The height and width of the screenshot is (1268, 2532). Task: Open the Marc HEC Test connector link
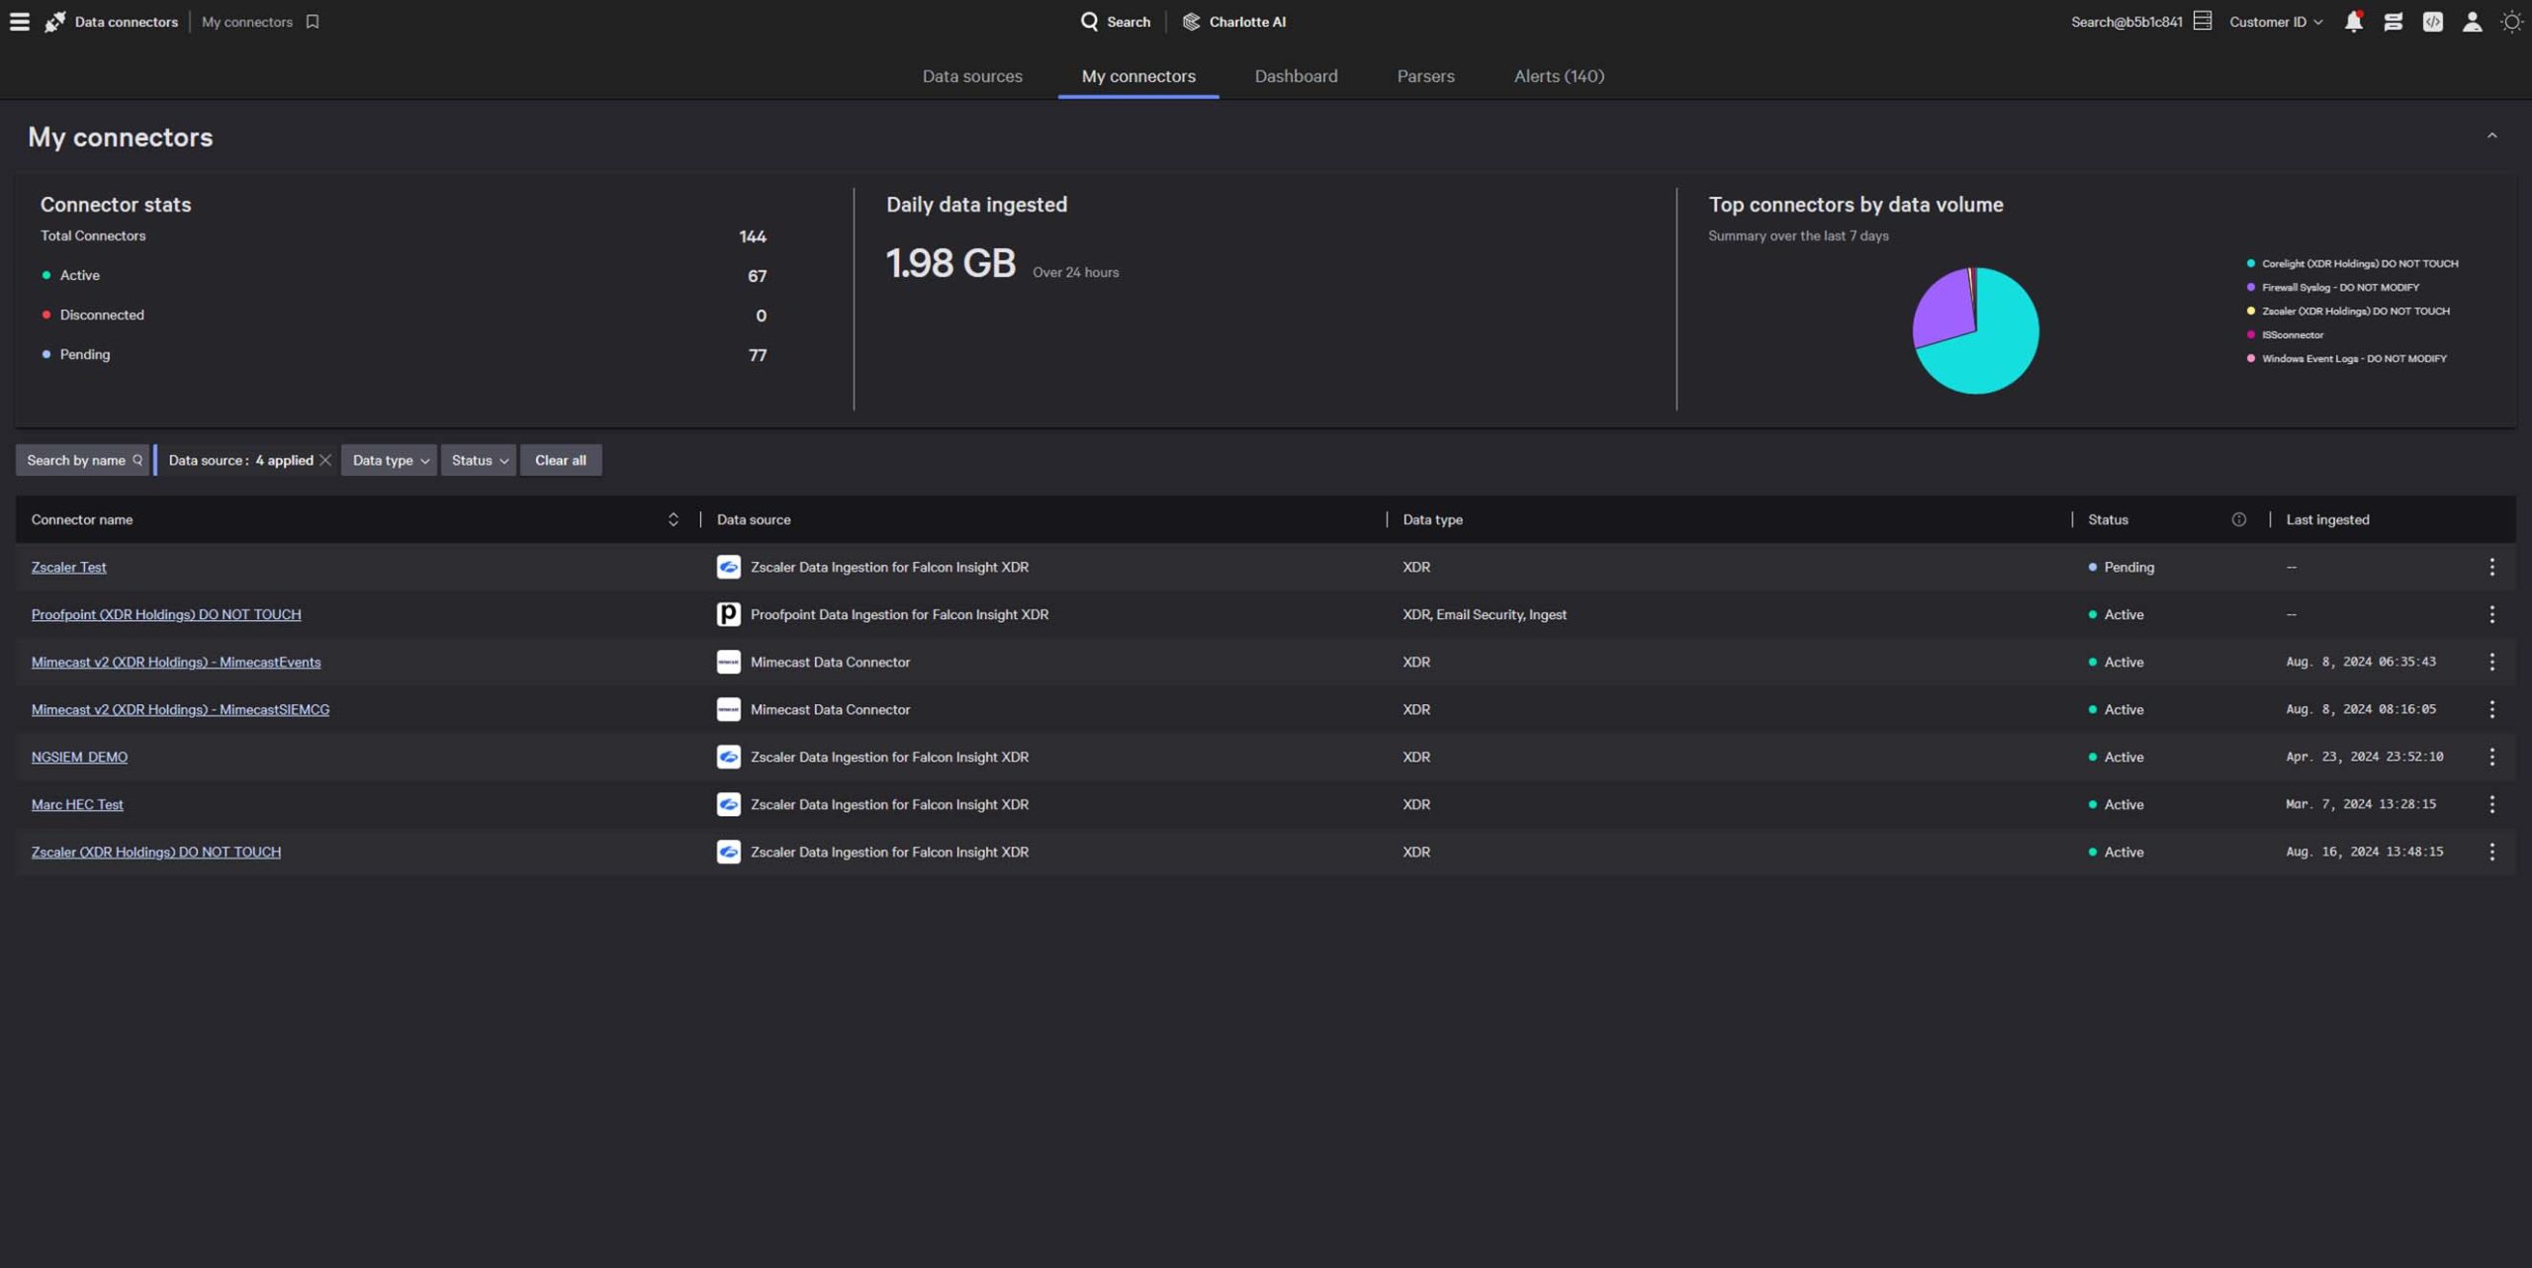(77, 804)
